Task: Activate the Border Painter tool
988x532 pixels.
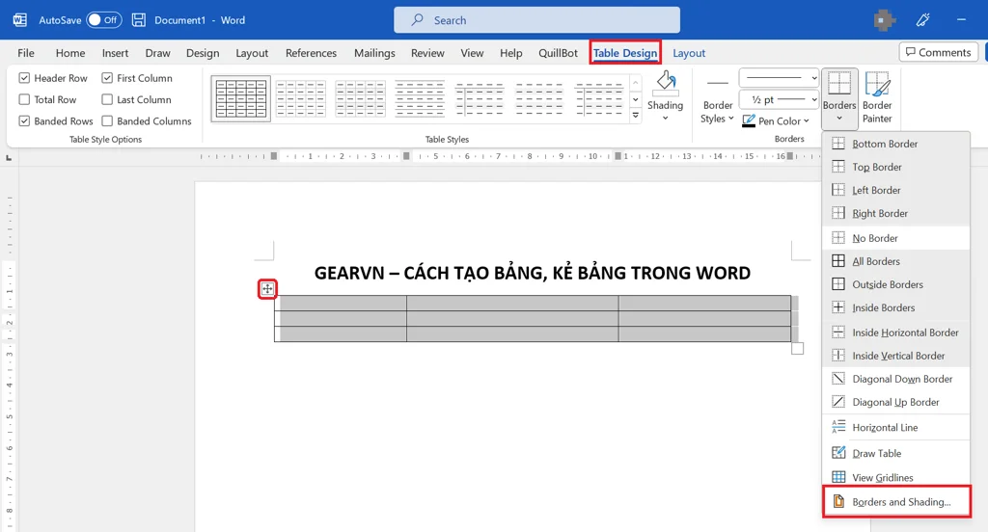Action: click(877, 97)
